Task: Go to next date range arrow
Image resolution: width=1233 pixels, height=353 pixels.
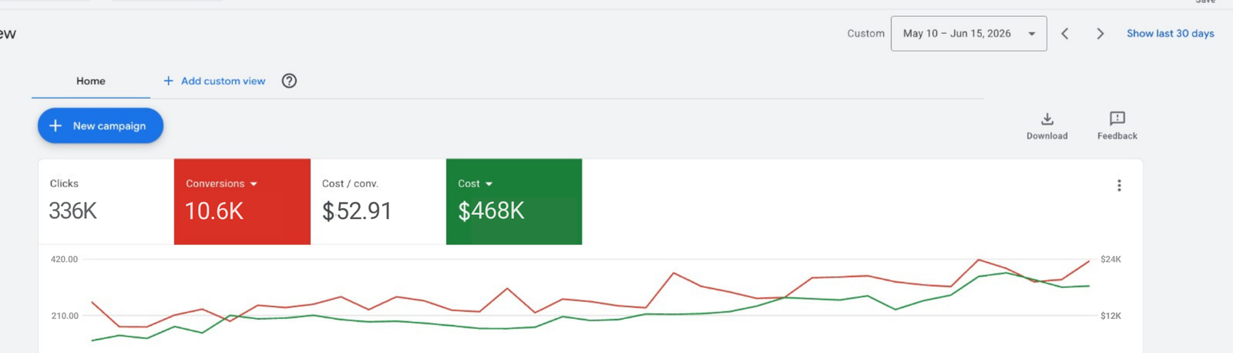Action: point(1100,34)
